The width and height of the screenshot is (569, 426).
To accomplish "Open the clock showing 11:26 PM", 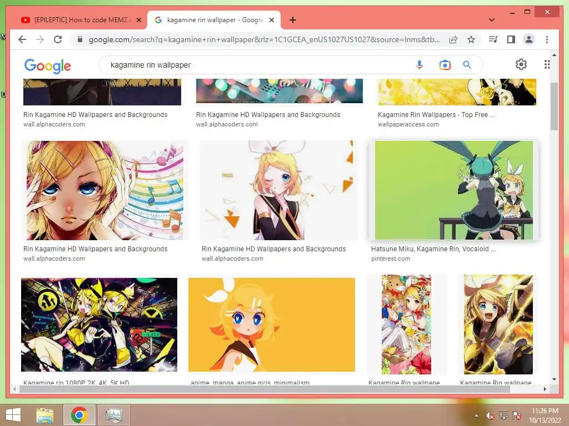I will point(545,415).
